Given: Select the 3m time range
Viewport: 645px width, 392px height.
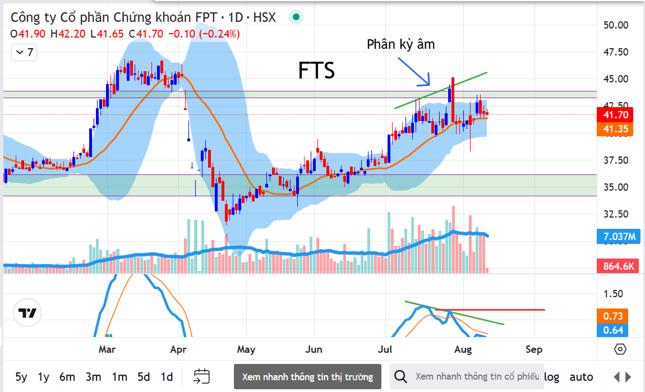Looking at the screenshot, I should click(93, 377).
